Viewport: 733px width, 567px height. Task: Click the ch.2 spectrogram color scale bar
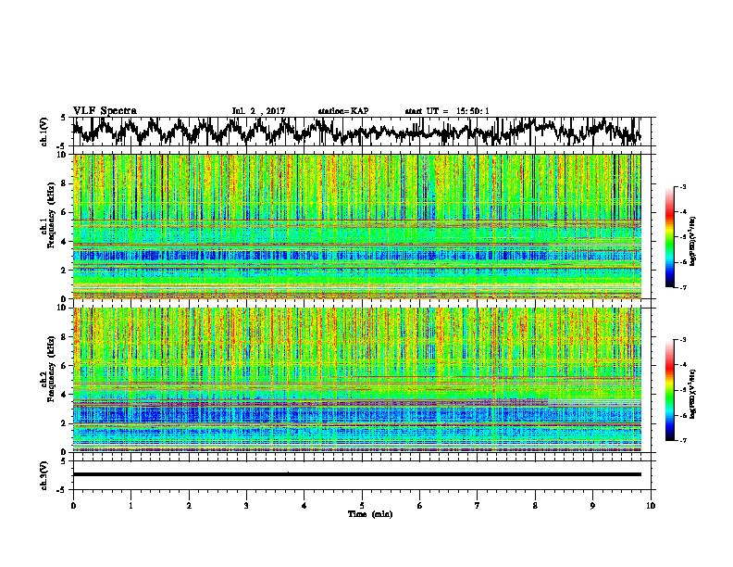(x=669, y=390)
